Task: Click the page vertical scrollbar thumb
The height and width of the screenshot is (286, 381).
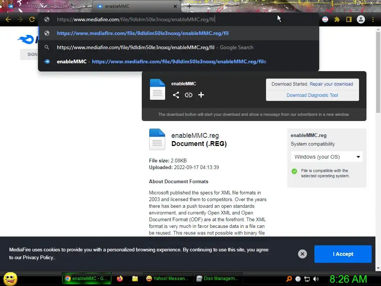Action: pyautogui.click(x=378, y=72)
